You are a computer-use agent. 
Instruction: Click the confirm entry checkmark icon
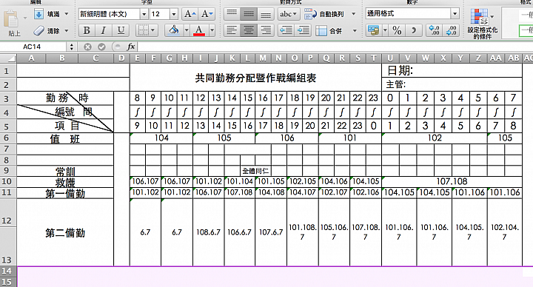[101, 47]
